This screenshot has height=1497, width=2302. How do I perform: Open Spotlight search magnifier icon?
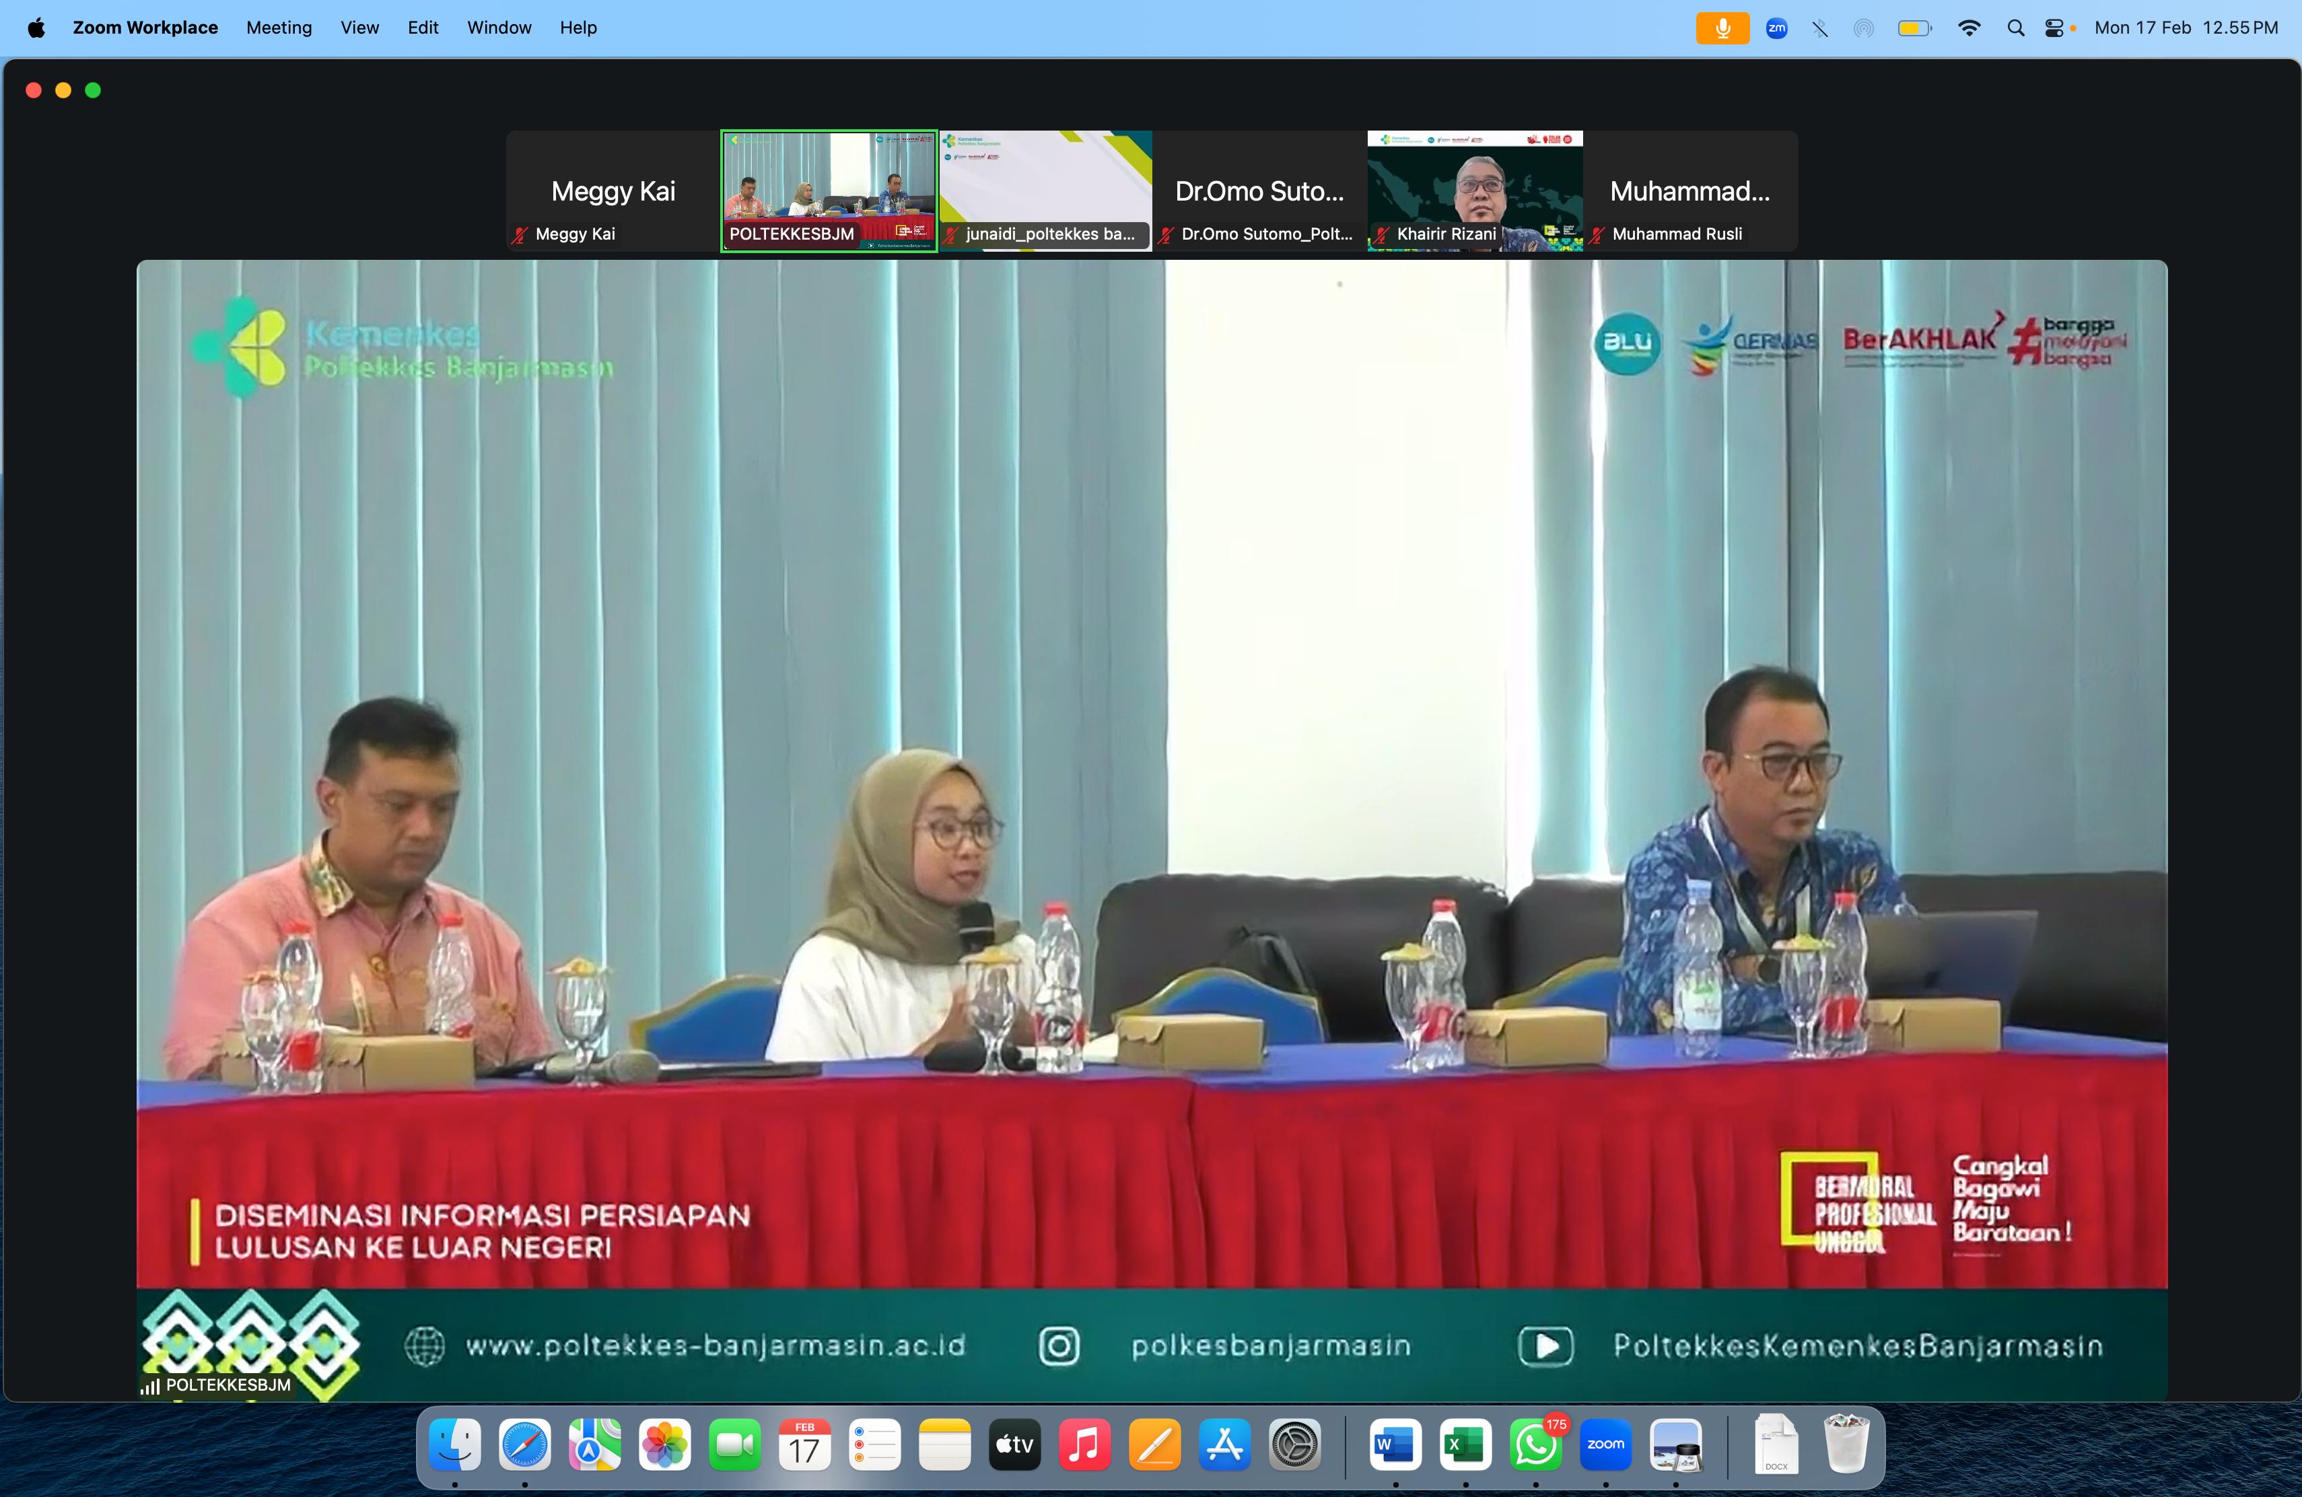coord(2016,28)
